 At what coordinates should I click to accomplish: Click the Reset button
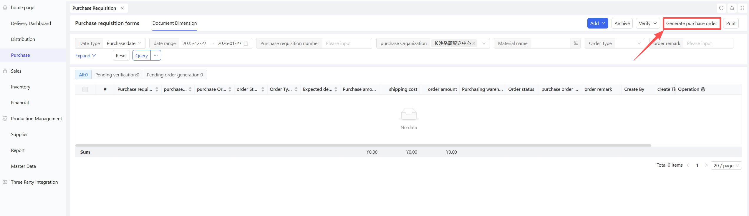tap(121, 56)
